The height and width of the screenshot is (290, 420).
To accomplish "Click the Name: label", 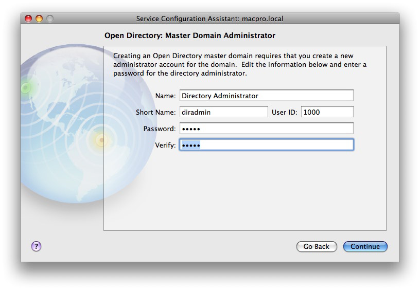I will click(x=165, y=96).
